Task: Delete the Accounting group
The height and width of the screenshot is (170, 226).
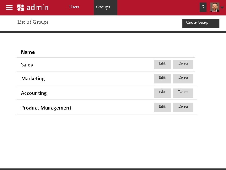Action: (183, 93)
